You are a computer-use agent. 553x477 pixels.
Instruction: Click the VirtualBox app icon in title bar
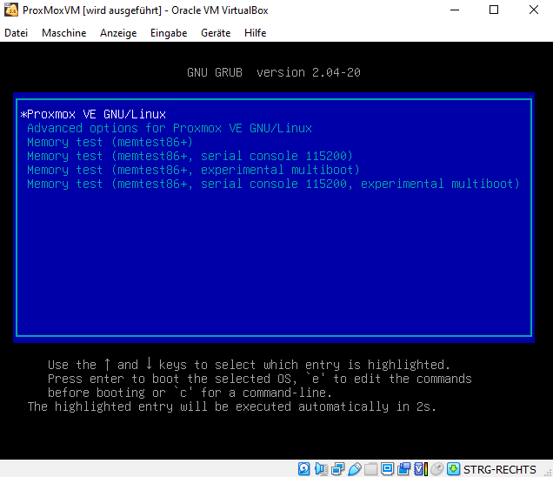click(11, 10)
